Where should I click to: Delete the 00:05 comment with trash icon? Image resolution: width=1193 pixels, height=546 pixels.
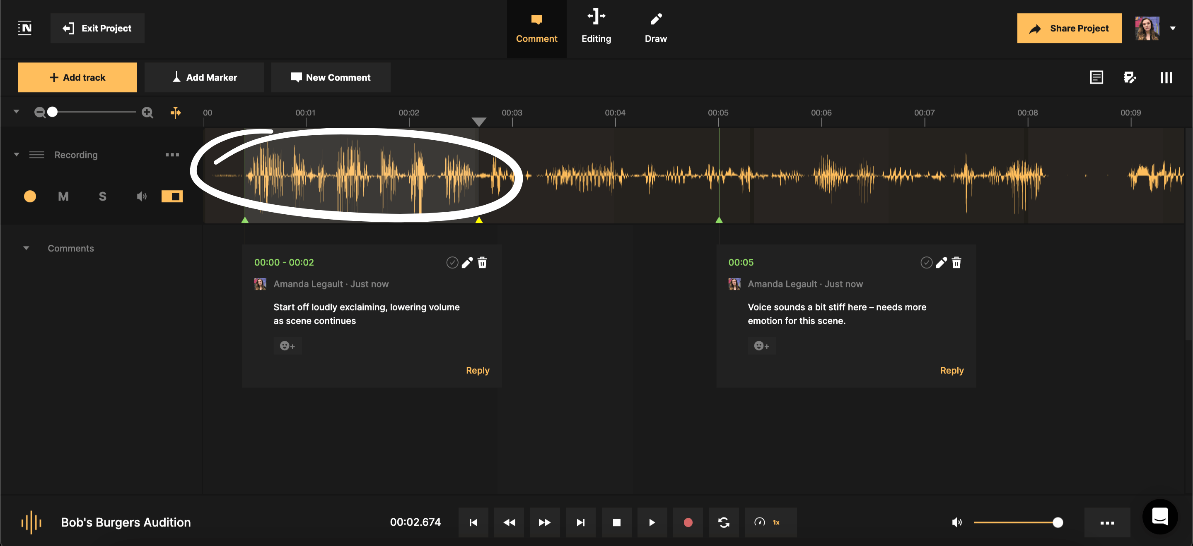[x=957, y=262]
